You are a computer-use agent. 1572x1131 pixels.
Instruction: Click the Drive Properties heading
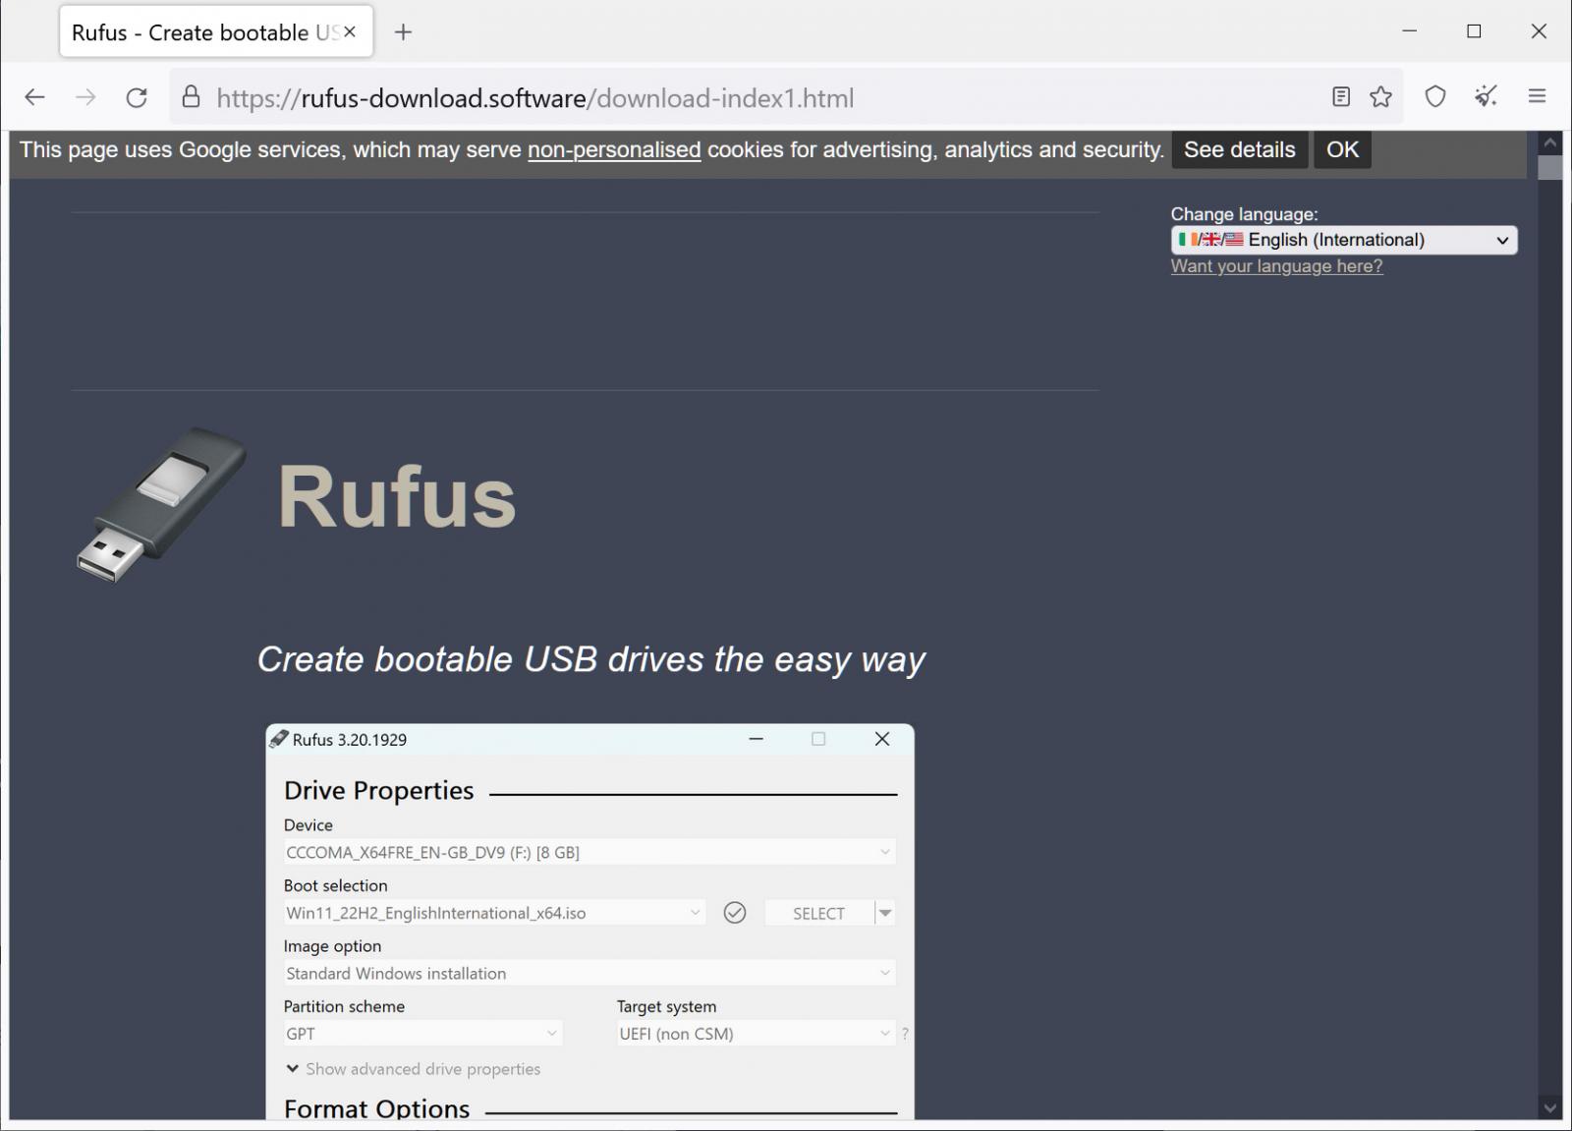point(378,790)
